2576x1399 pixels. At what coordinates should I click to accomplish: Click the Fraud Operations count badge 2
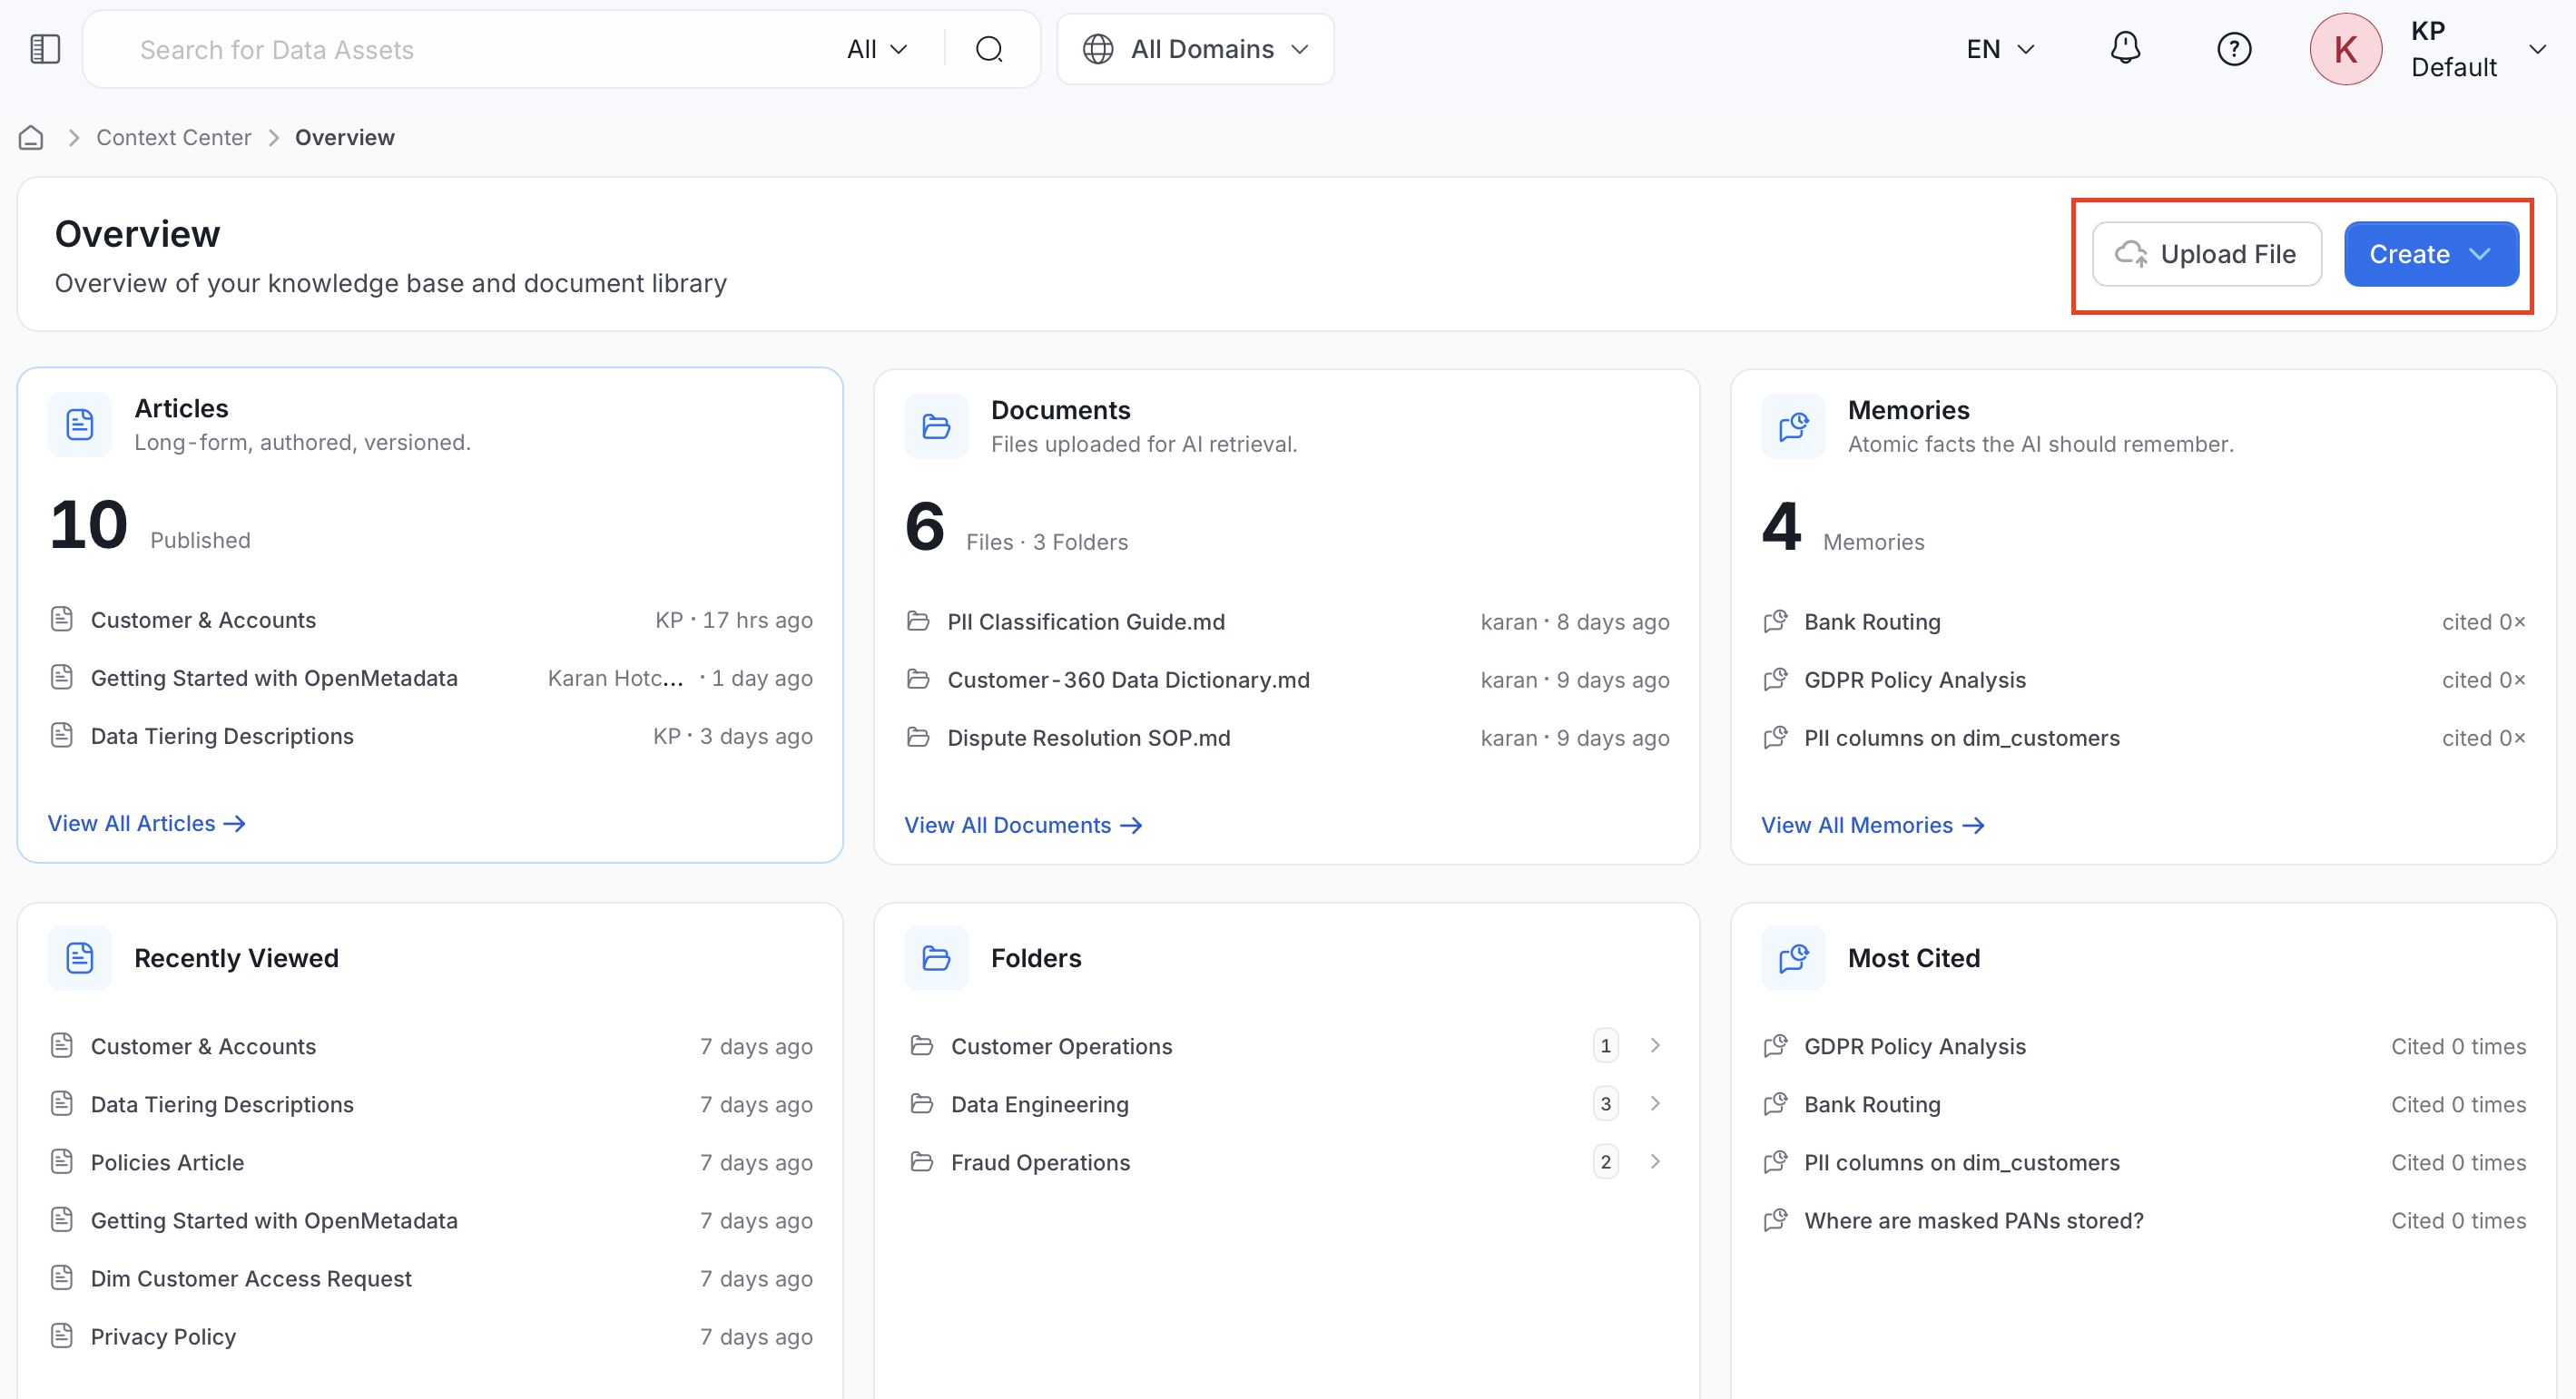1606,1162
